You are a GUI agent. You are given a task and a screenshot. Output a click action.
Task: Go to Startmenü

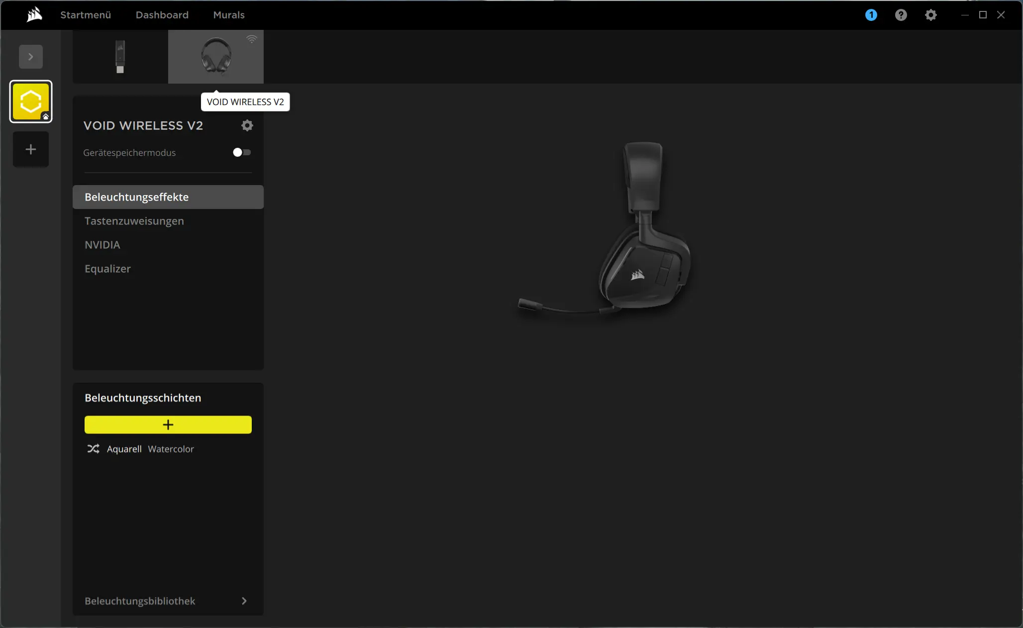pyautogui.click(x=86, y=15)
